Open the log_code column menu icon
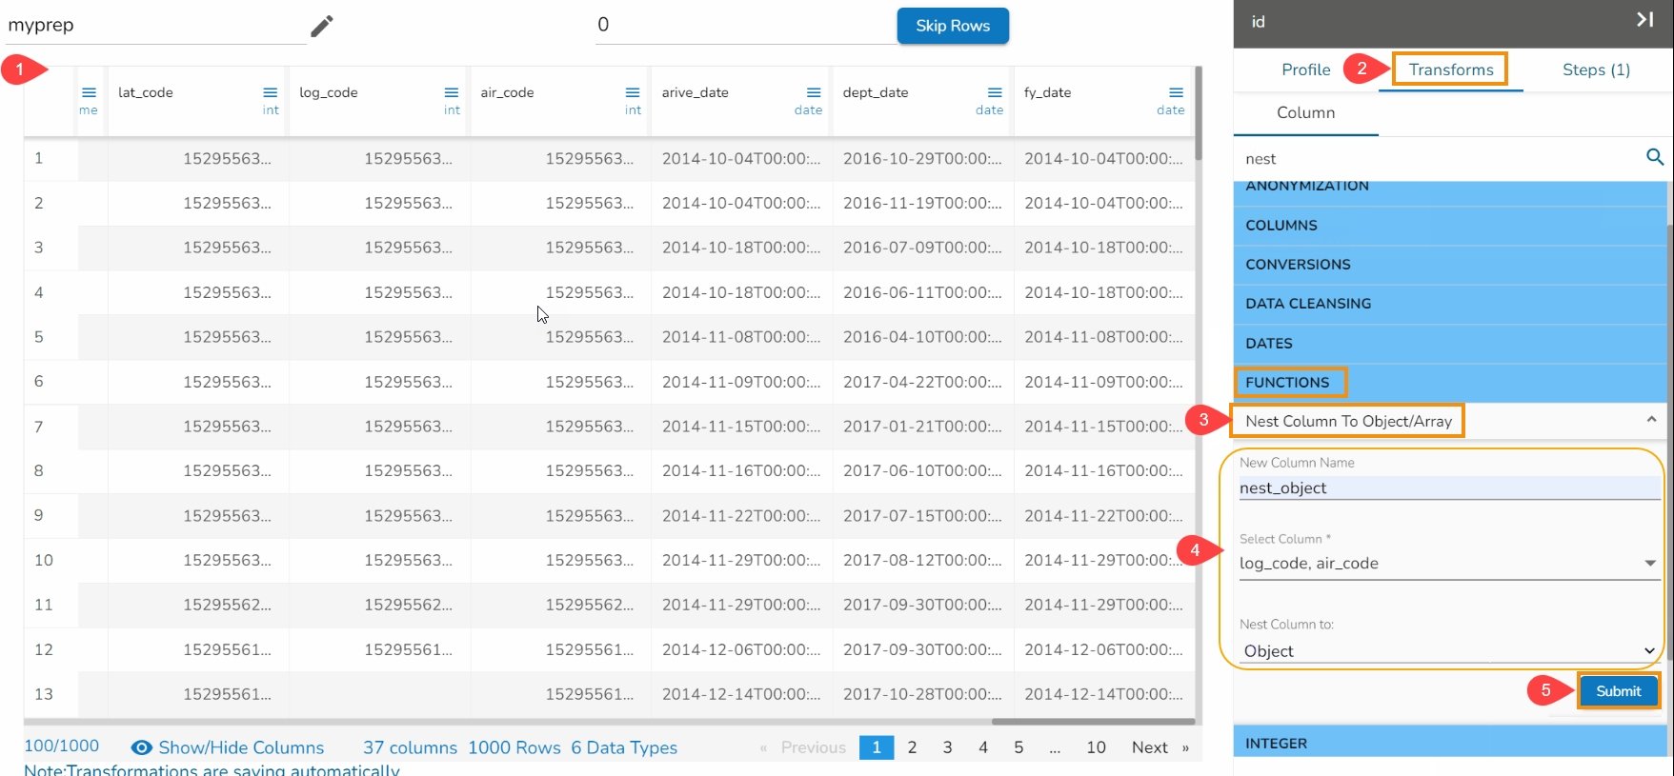The image size is (1674, 776). click(x=451, y=92)
